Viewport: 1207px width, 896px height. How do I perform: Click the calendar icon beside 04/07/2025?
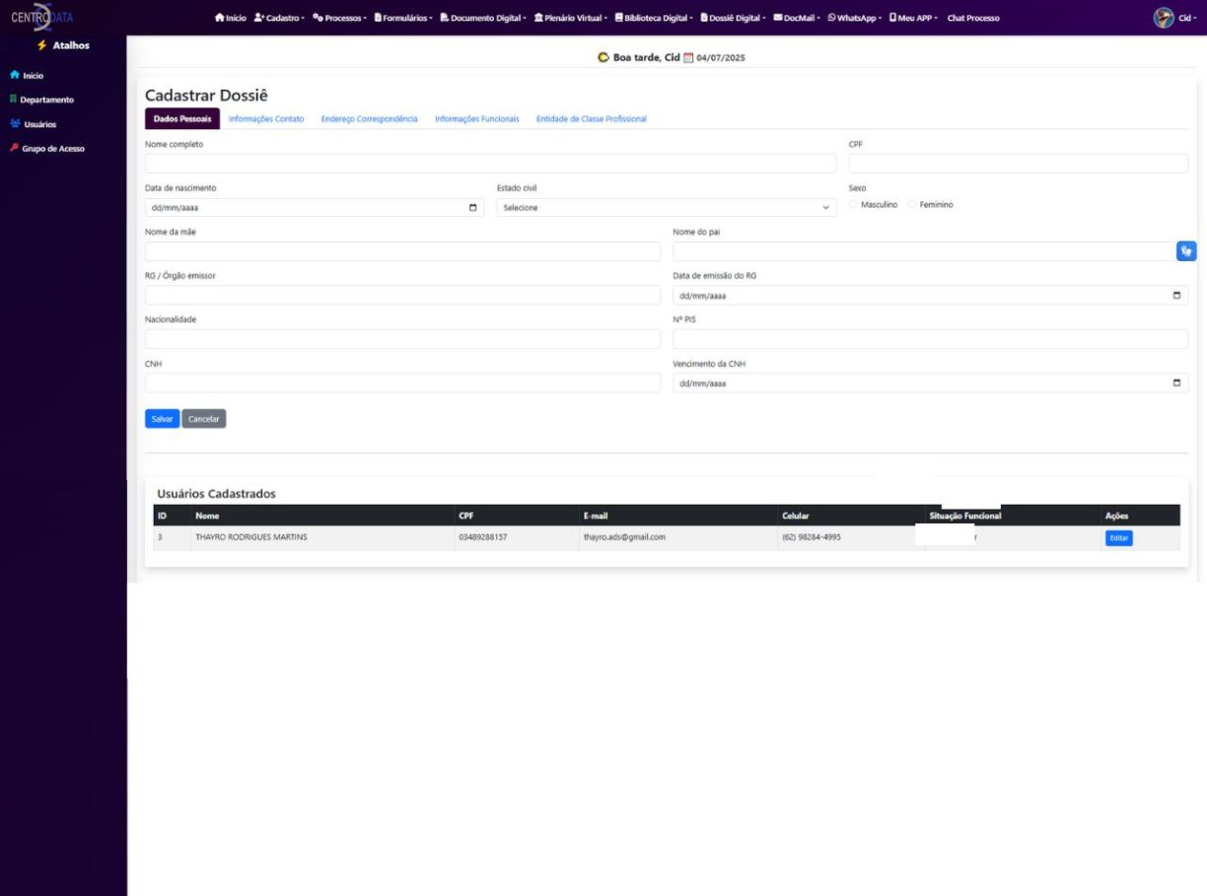click(x=689, y=57)
